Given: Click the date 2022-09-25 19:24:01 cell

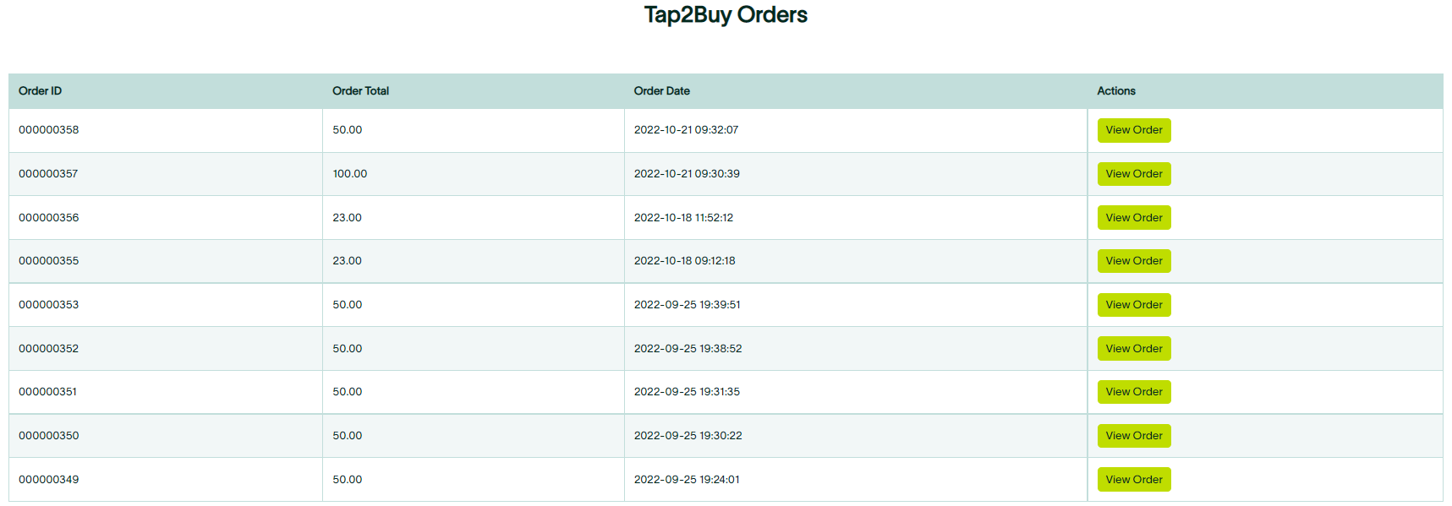Looking at the screenshot, I should coord(687,479).
